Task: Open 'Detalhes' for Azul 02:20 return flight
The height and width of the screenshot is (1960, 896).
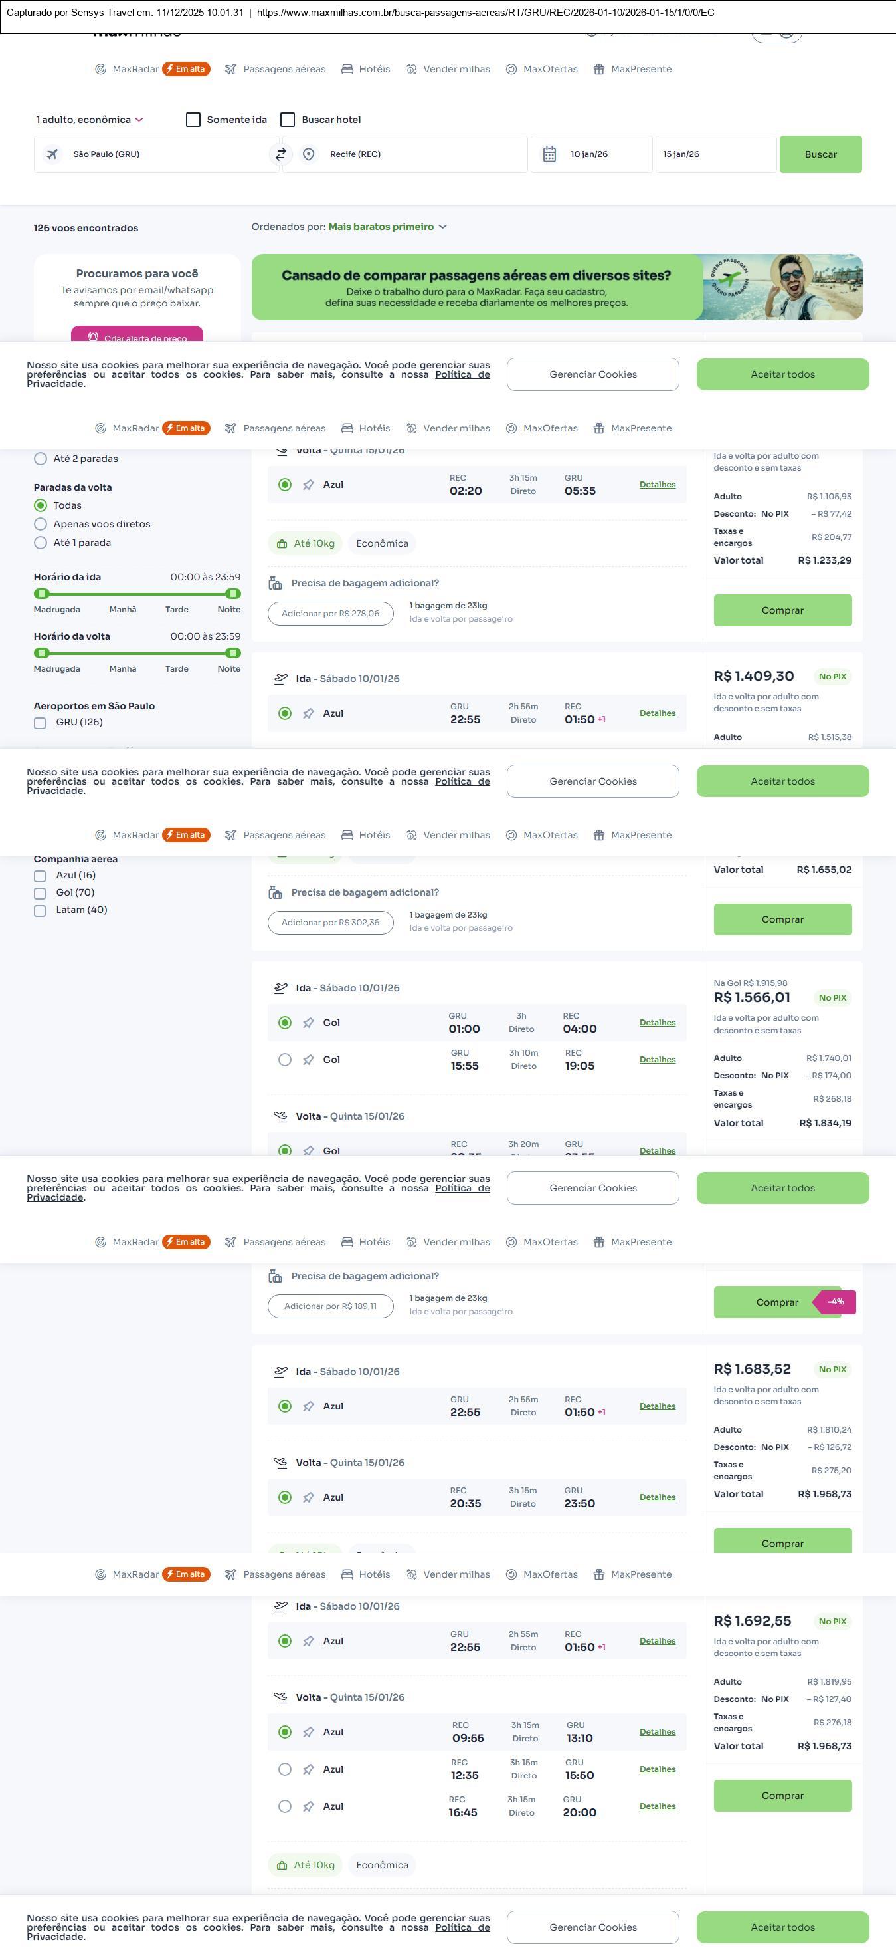Action: [658, 485]
